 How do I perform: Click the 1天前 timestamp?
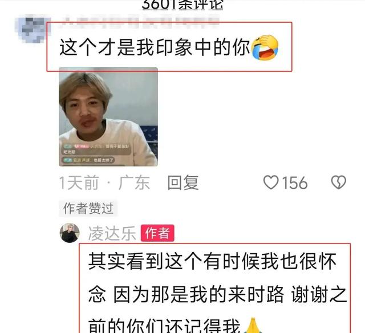tap(79, 183)
